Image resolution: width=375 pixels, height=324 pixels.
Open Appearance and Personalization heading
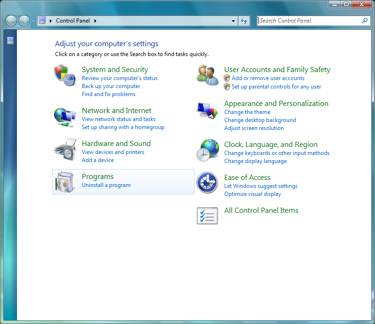point(276,104)
